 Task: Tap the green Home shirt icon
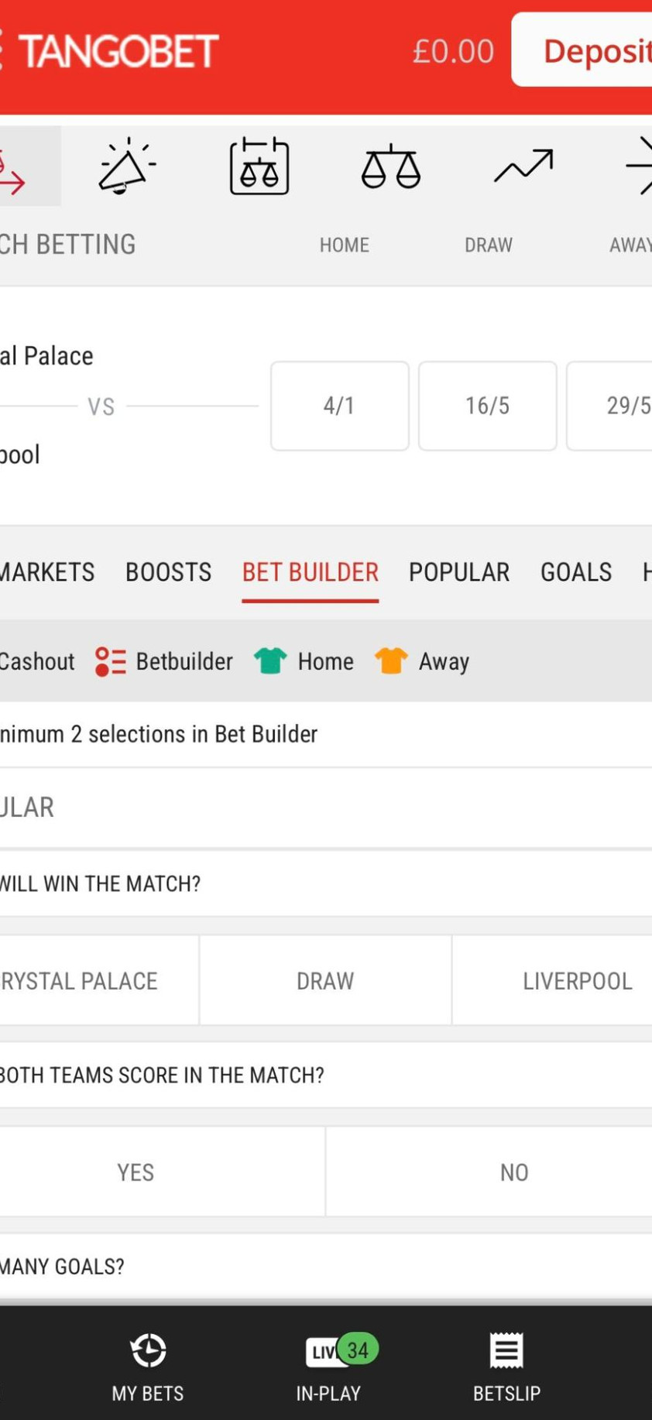coord(270,661)
